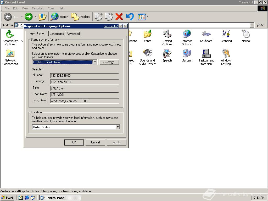Click the Move To toolbar icon

[x=98, y=17]
